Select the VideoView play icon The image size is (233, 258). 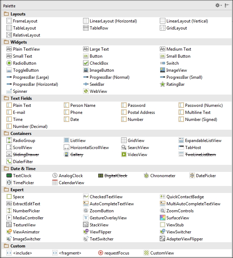[124, 155]
